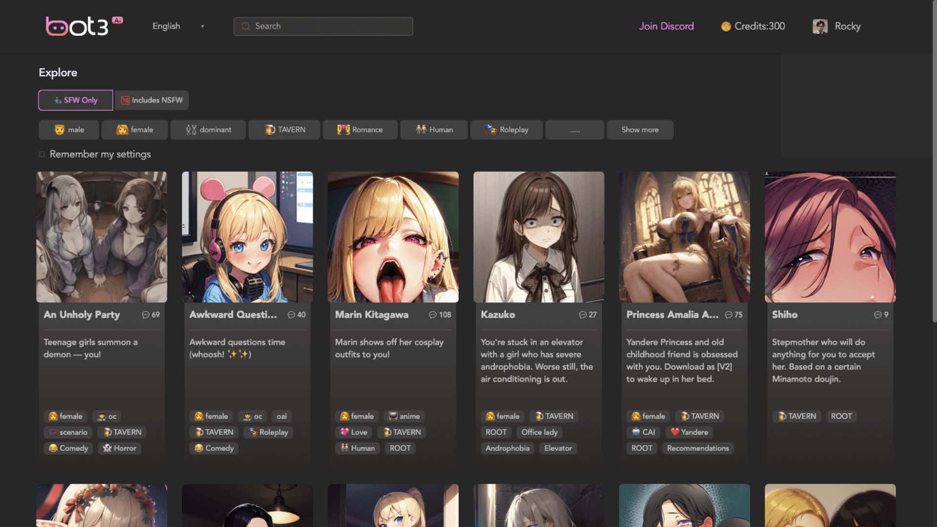Viewport: 937px width, 527px height.
Task: Tick the Remember my settings checkbox
Action: [x=42, y=154]
